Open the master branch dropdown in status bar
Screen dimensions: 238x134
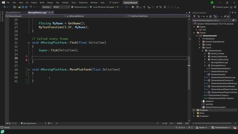point(202,127)
